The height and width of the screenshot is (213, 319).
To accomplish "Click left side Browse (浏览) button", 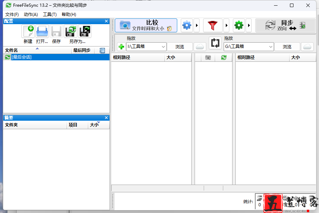I will click(180, 47).
